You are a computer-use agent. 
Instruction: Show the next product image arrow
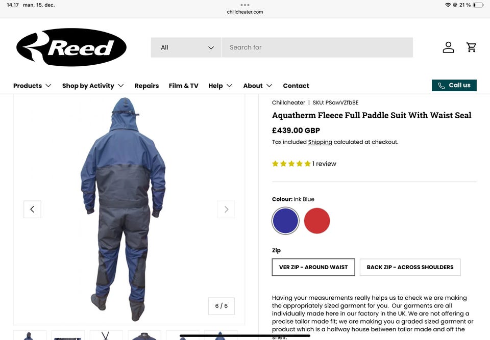click(226, 209)
